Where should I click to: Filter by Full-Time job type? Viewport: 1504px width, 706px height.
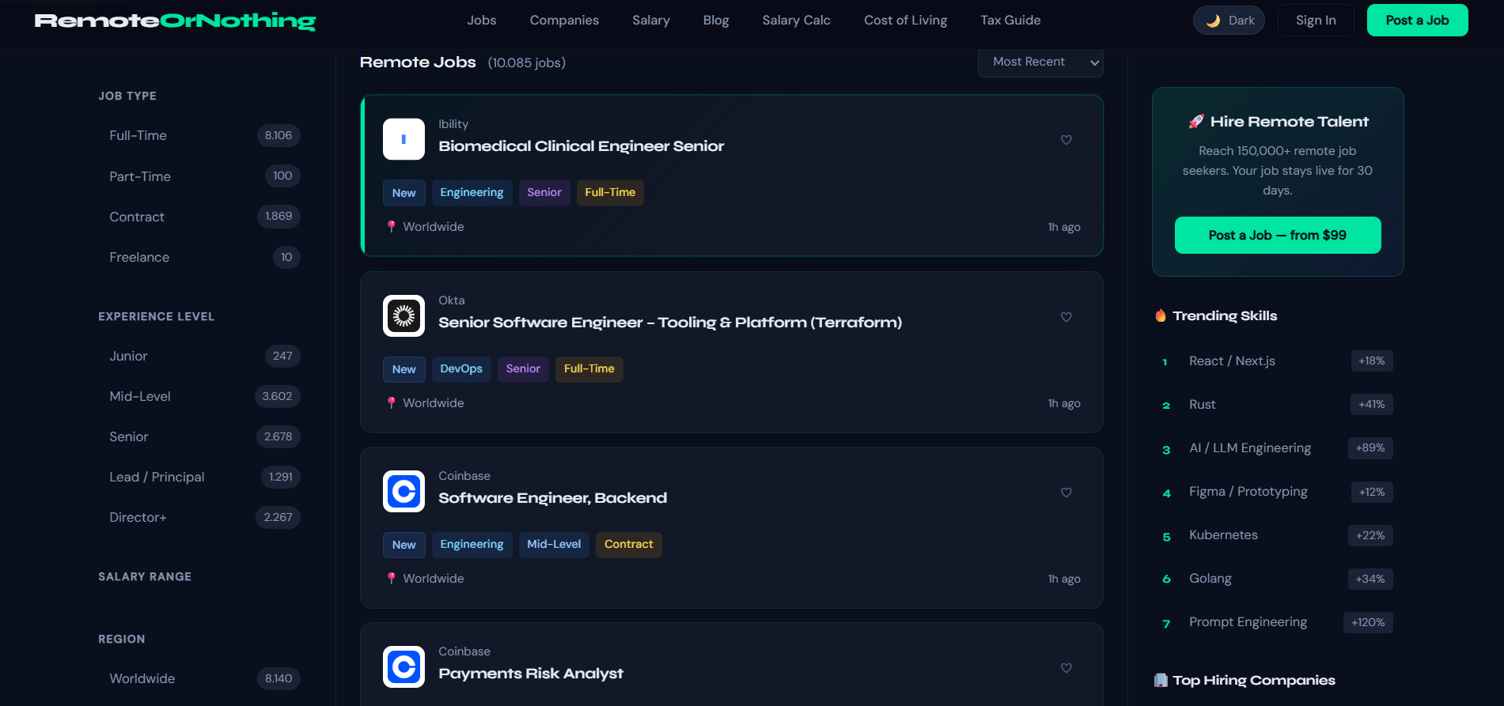coord(199,135)
